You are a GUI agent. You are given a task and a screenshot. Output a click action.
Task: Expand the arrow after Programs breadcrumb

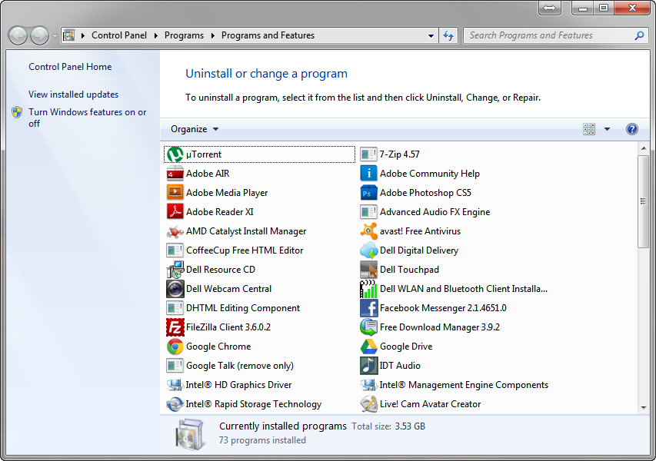click(x=212, y=36)
